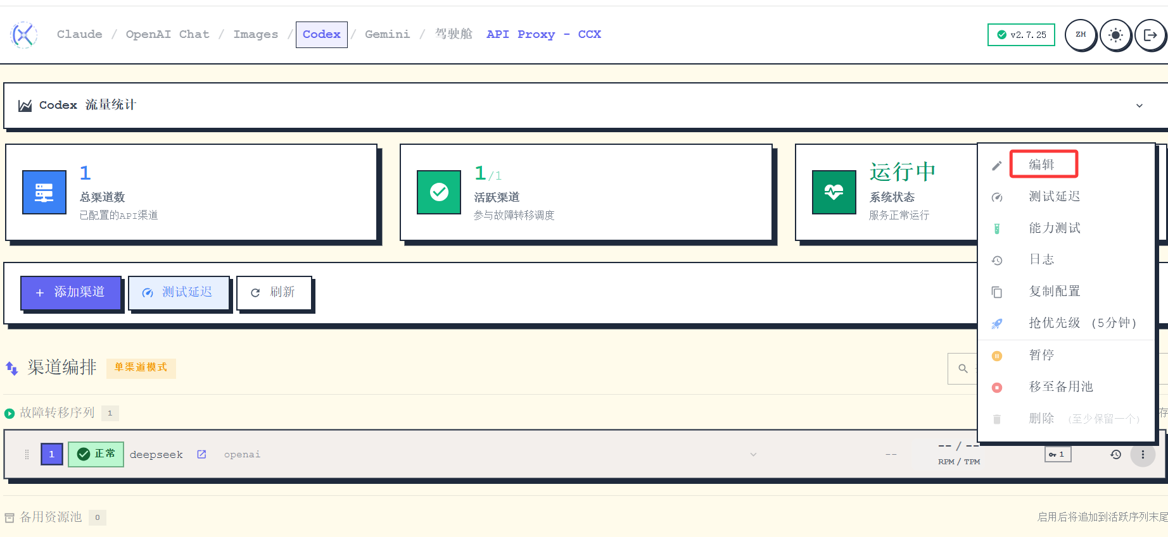Click the trash icon beside 删除
The width and height of the screenshot is (1168, 537).
click(997, 419)
